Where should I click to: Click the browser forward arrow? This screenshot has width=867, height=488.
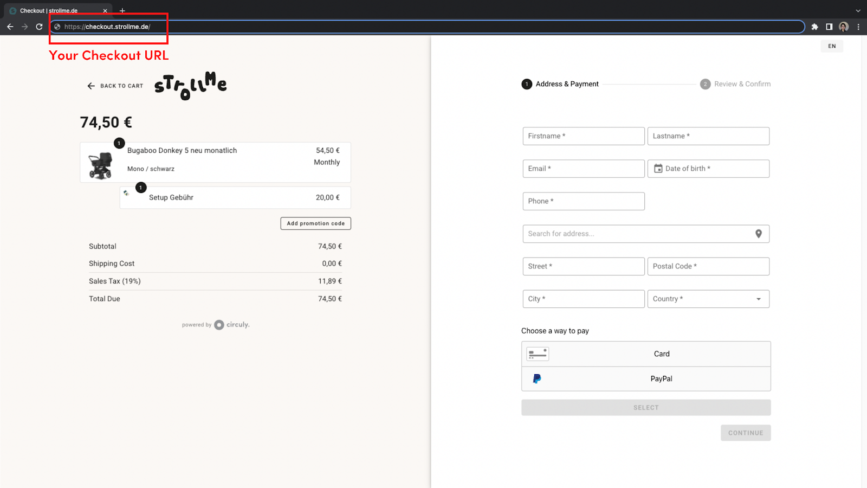tap(24, 27)
